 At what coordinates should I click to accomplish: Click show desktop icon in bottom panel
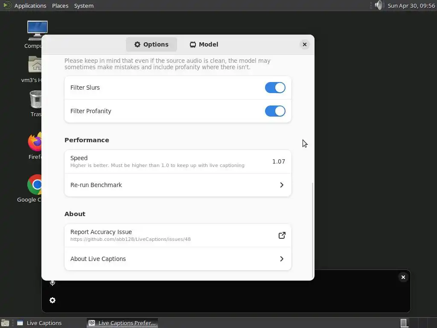pos(5,323)
